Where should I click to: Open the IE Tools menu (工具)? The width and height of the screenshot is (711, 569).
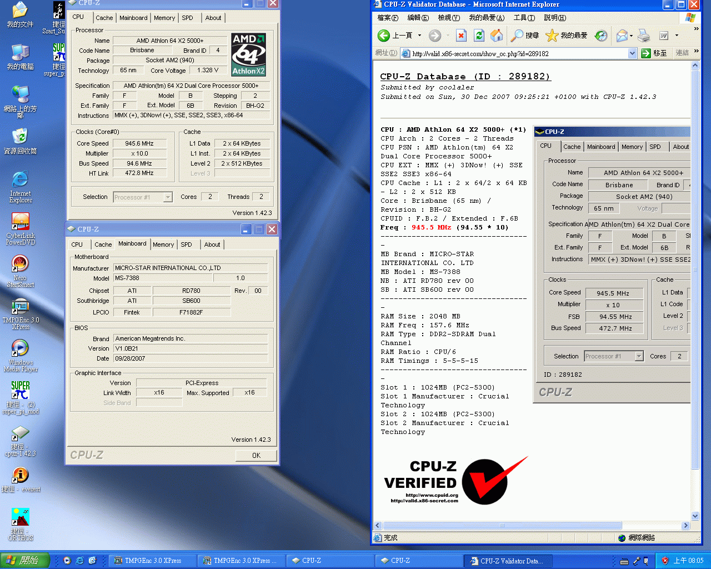(x=524, y=18)
